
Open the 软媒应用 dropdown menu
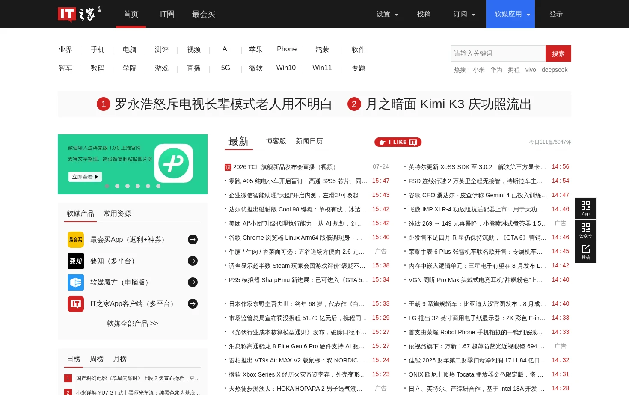coord(510,14)
